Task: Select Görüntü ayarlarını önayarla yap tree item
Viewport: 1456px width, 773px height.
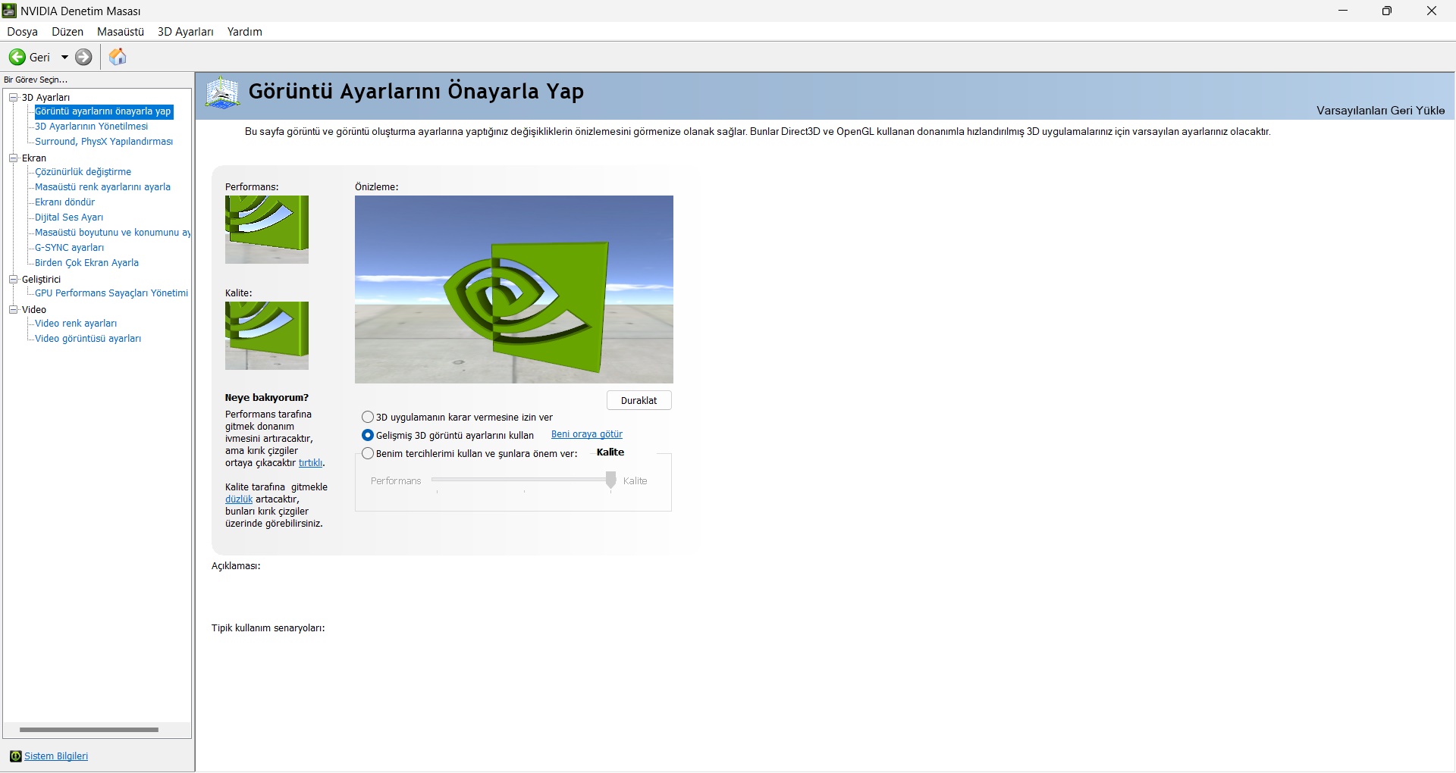Action: pos(103,111)
